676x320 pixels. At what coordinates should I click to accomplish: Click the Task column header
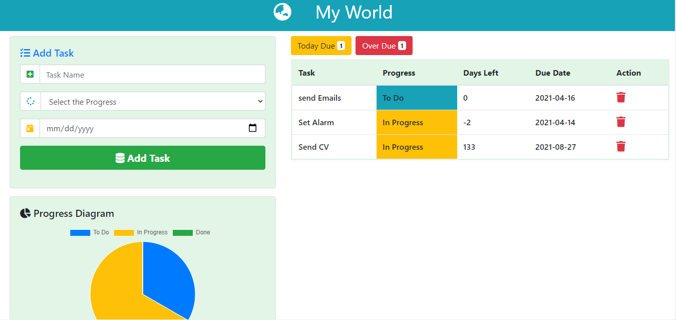pos(306,73)
